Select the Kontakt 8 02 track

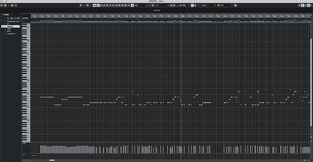pos(11,34)
